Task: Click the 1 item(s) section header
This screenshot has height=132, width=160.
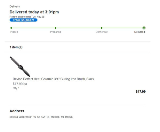Action: click(x=16, y=47)
